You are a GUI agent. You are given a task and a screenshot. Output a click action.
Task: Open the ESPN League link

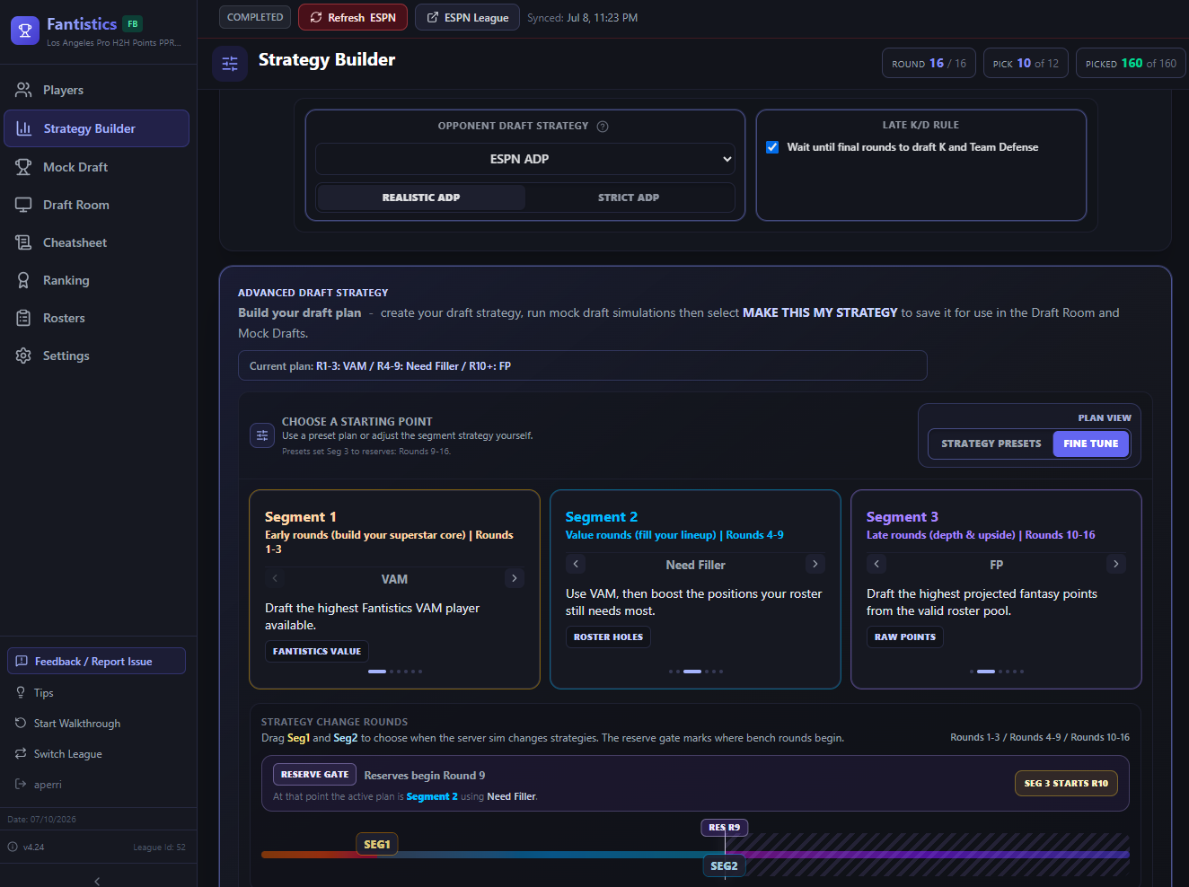click(467, 17)
